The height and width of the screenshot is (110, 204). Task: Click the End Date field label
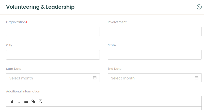(115, 69)
